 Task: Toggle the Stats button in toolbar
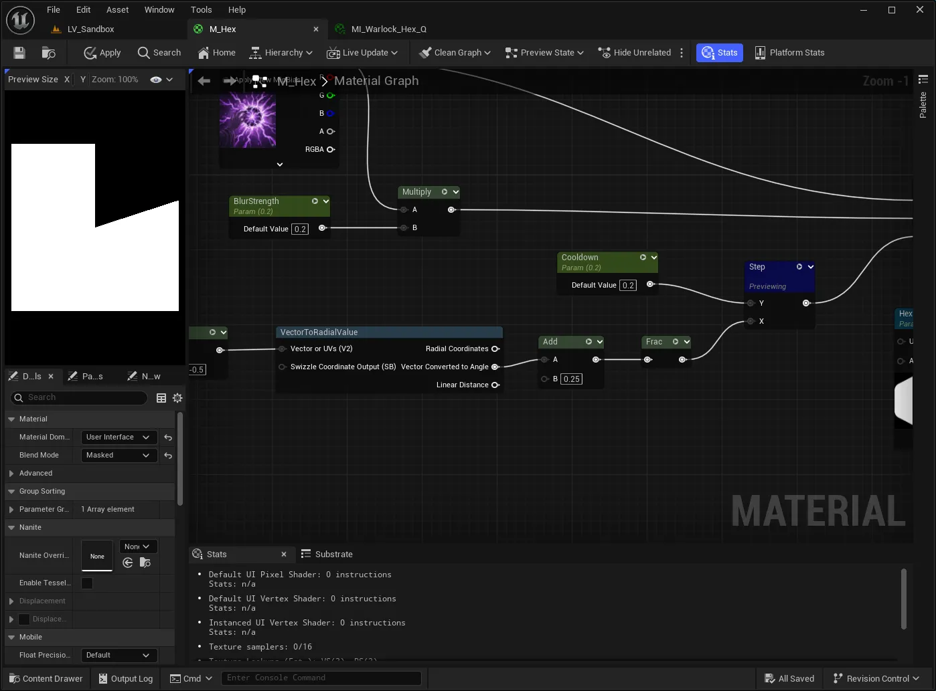coord(720,53)
